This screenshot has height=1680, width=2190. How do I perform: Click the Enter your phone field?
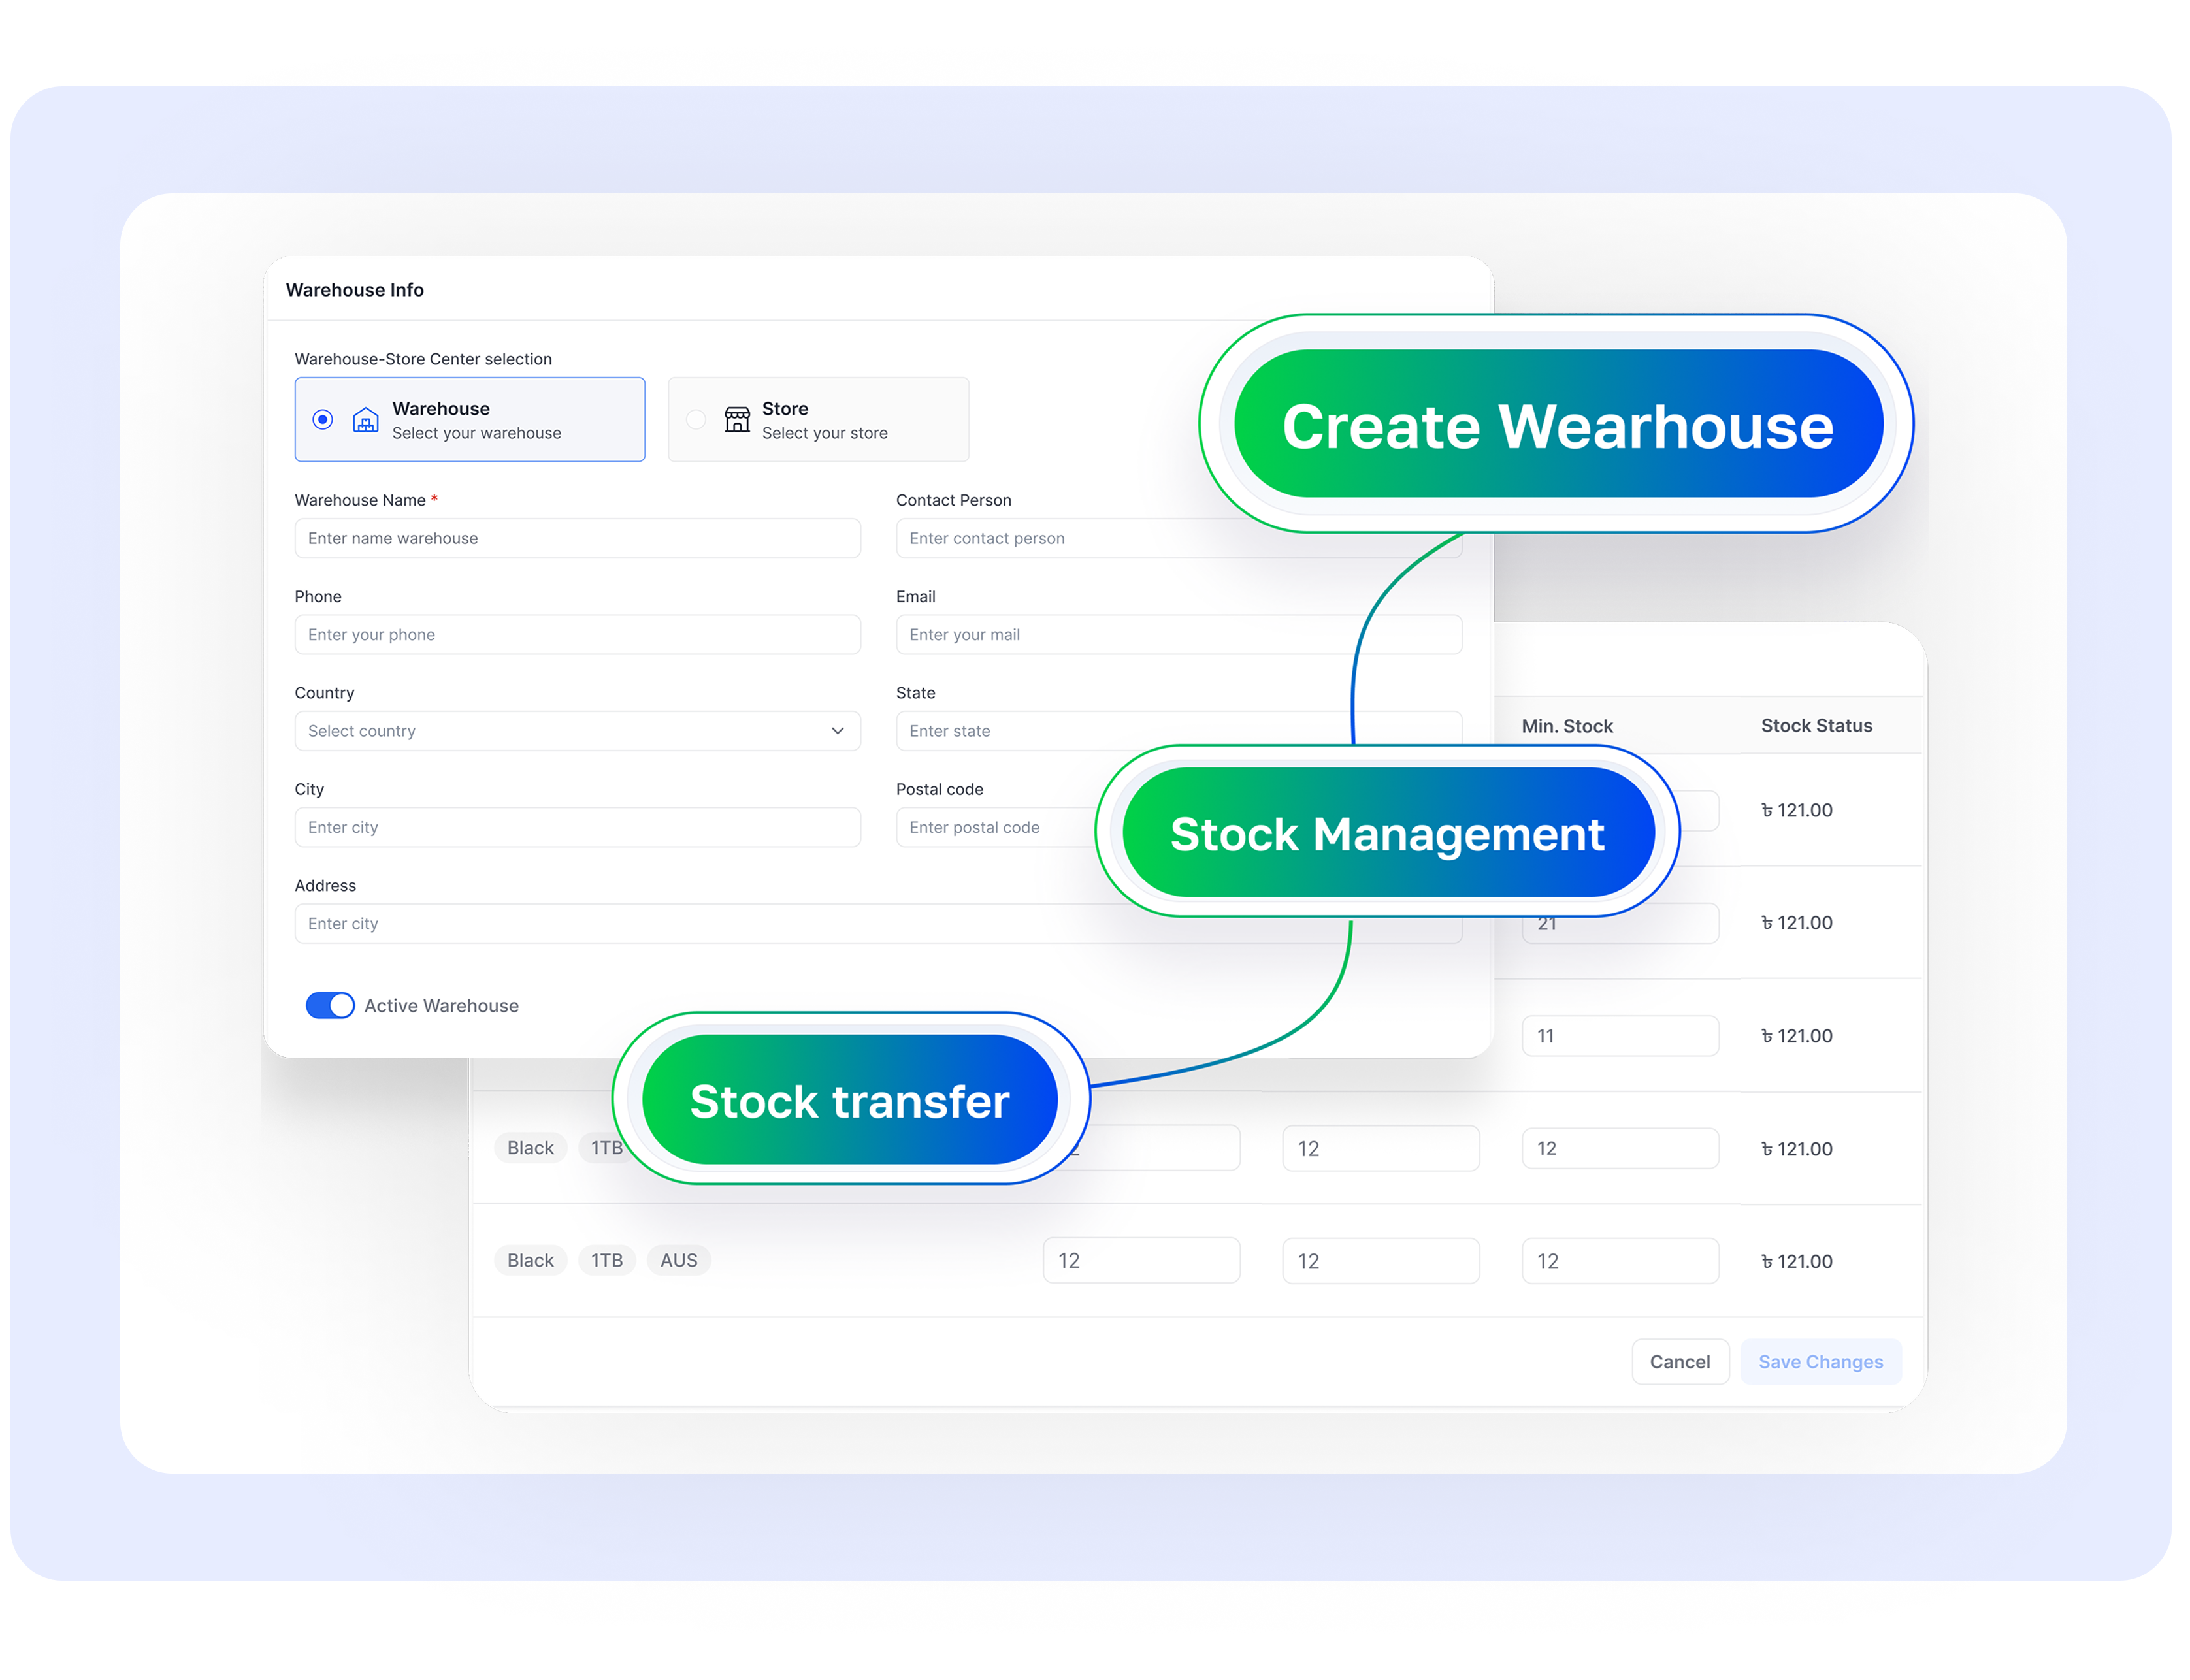577,635
